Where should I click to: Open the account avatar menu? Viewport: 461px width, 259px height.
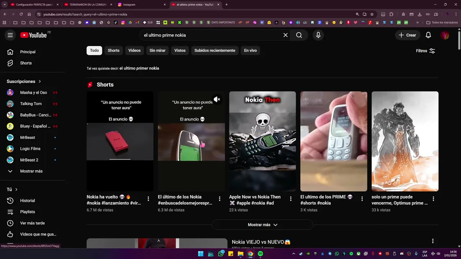445,35
